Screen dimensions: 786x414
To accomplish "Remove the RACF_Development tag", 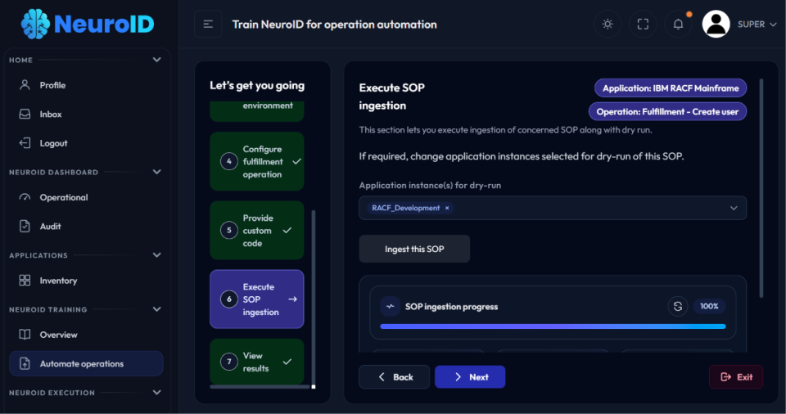I will tap(447, 208).
